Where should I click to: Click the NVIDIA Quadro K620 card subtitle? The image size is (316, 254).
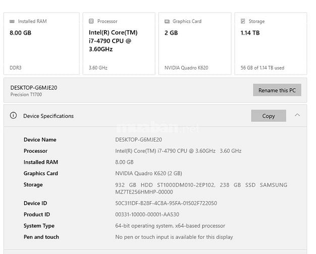pyautogui.click(x=186, y=68)
